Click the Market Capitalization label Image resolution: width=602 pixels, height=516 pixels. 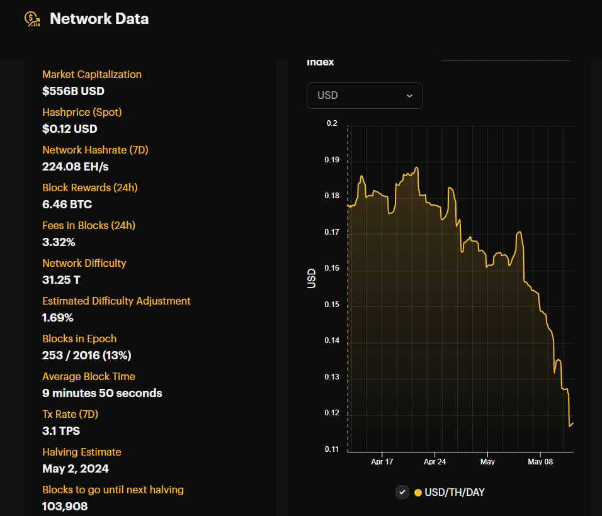(92, 74)
